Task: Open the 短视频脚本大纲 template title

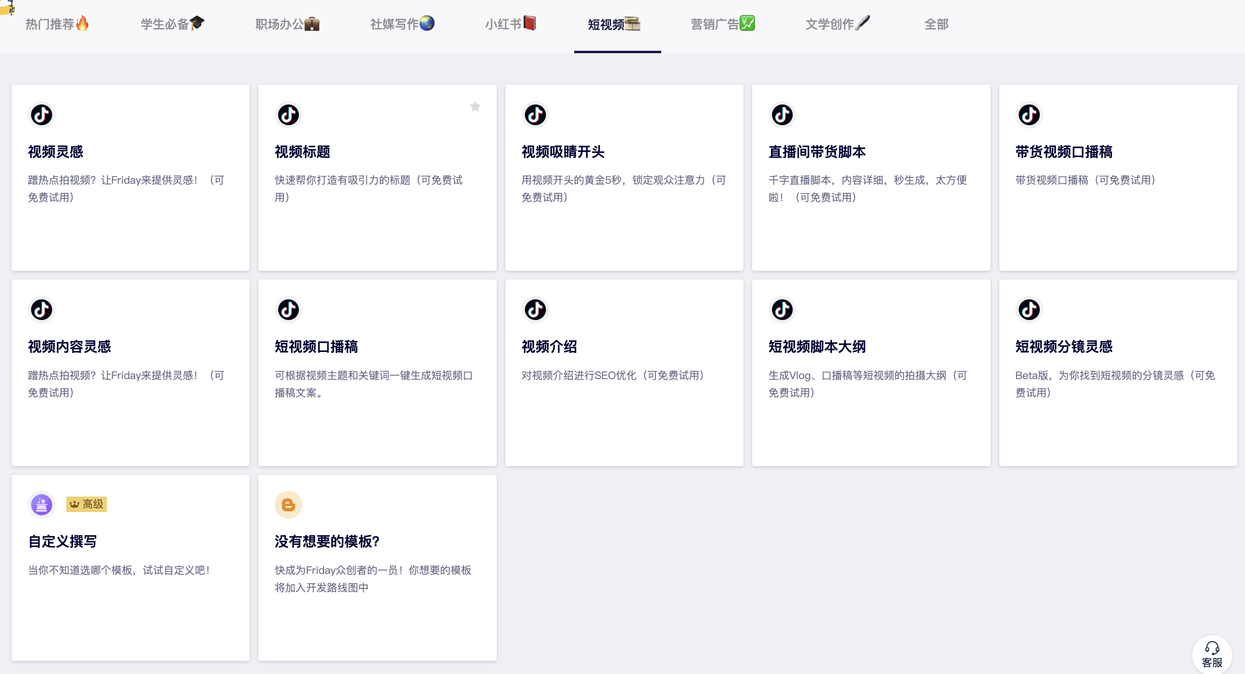Action: [x=816, y=347]
